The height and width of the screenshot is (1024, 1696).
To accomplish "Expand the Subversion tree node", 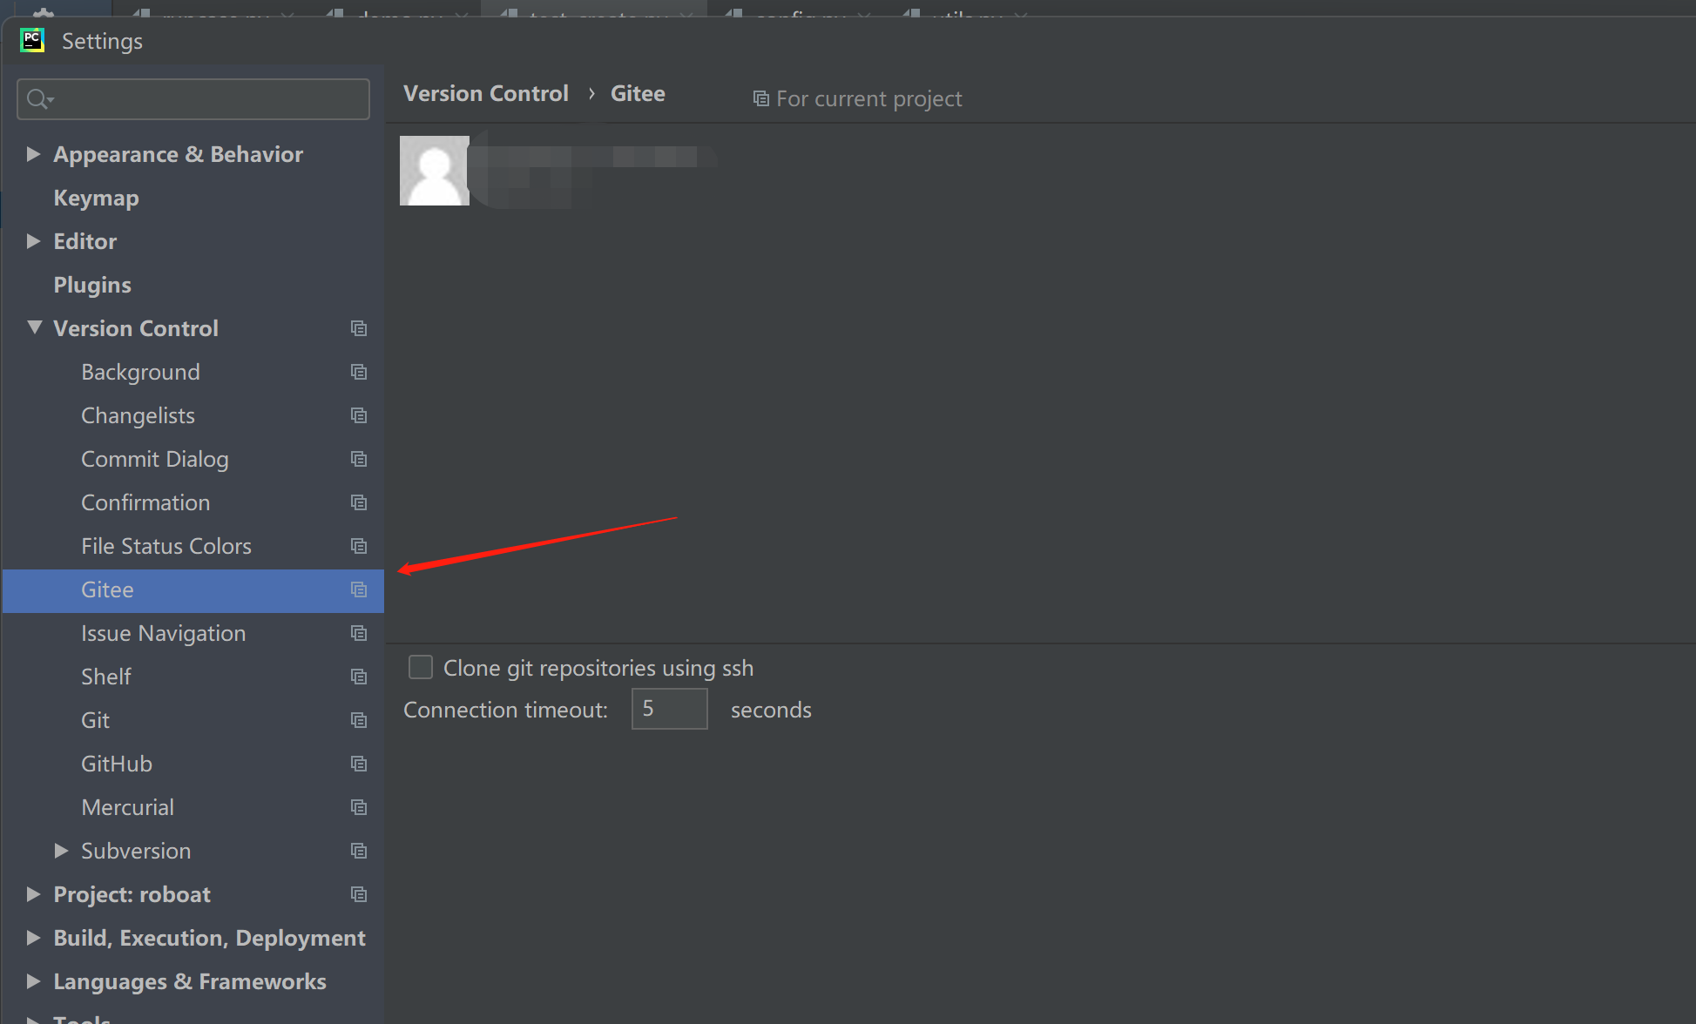I will pyautogui.click(x=61, y=851).
